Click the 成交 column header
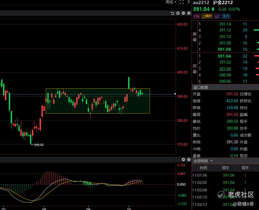 (225, 168)
